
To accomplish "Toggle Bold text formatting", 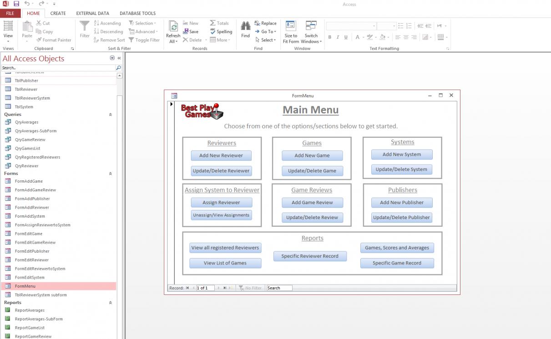I will click(330, 37).
